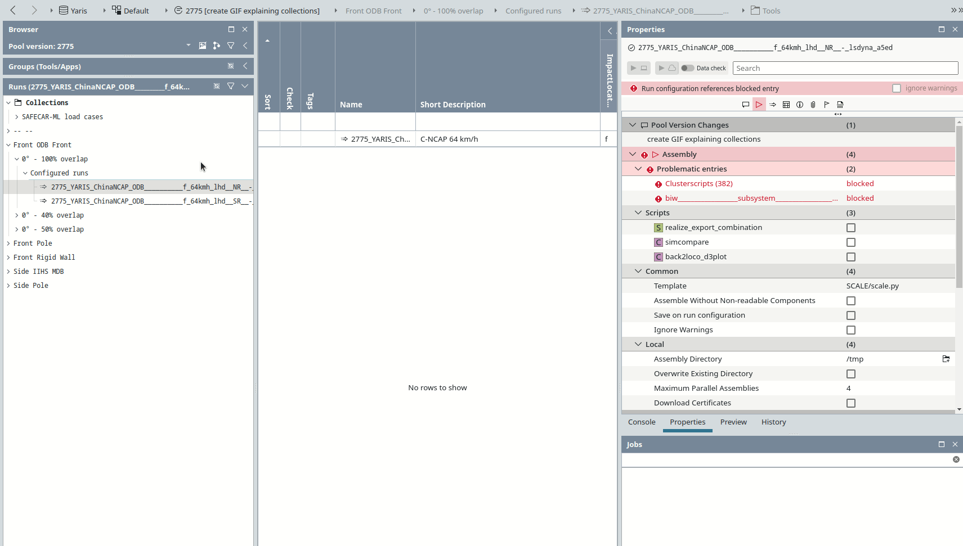Viewport: 963px width, 546px height.
Task: Enable realize_export_combination script checkbox
Action: [x=851, y=228]
